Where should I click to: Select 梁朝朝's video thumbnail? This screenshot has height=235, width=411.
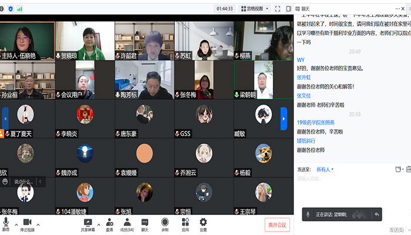(262, 79)
